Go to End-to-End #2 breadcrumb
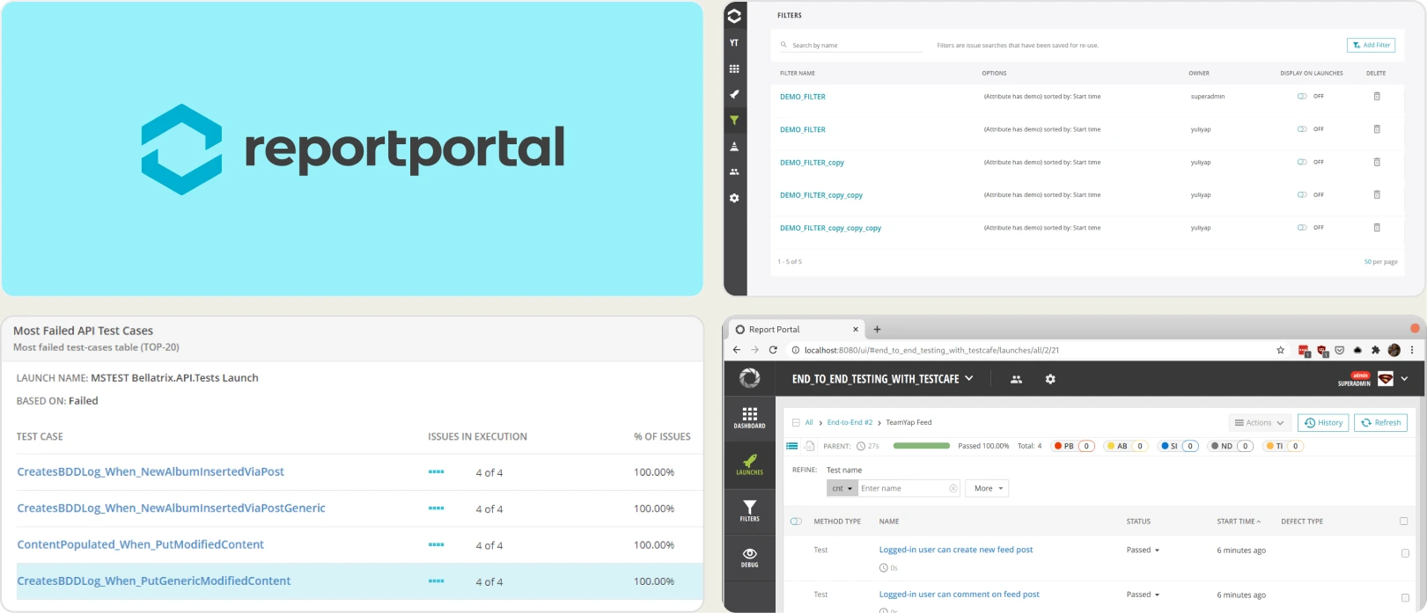Viewport: 1427px width, 613px height. pos(850,423)
